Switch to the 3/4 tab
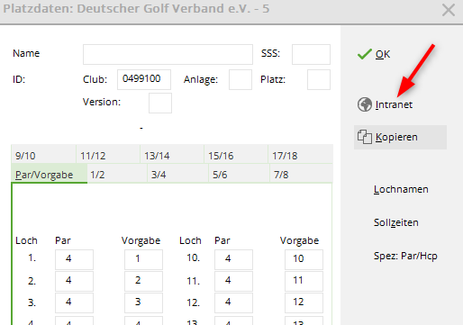463x325 pixels. point(178,174)
